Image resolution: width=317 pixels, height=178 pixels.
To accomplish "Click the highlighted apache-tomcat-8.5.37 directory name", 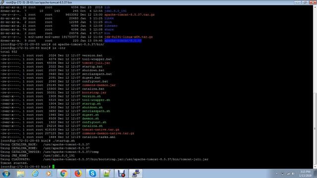I will pos(123,41).
